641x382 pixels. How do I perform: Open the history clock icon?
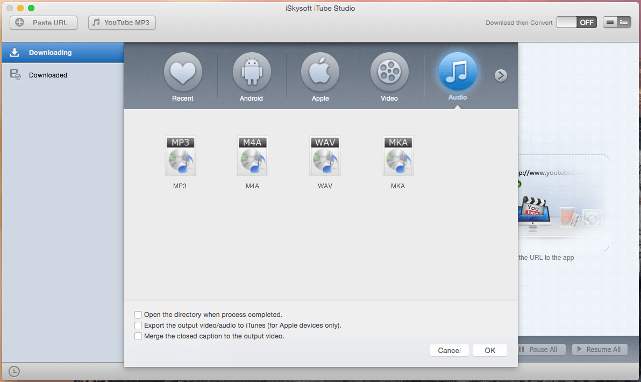[14, 371]
